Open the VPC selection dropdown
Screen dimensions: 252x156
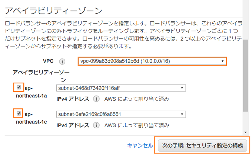[152, 61]
